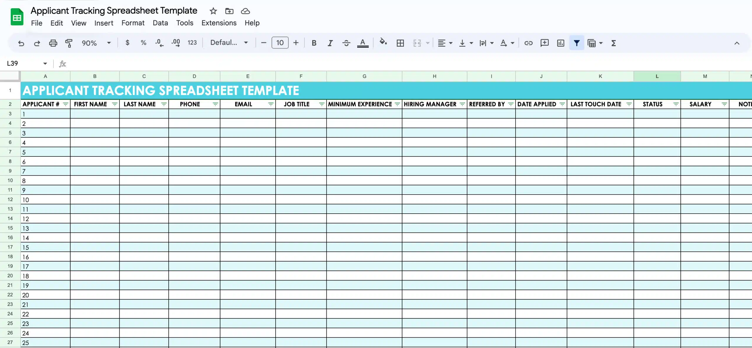The image size is (752, 348).
Task: Open the View menu
Action: click(x=78, y=23)
